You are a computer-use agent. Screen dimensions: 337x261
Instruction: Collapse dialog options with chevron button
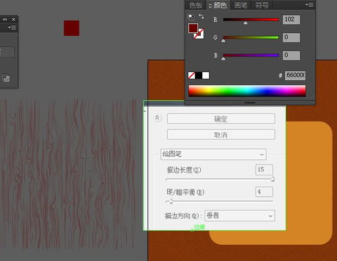point(157,117)
